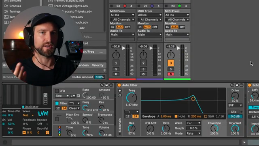Image resolution: width=259 pixels, height=146 pixels.
Task: Toggle the Echo device activator
Action: [x=250, y=85]
